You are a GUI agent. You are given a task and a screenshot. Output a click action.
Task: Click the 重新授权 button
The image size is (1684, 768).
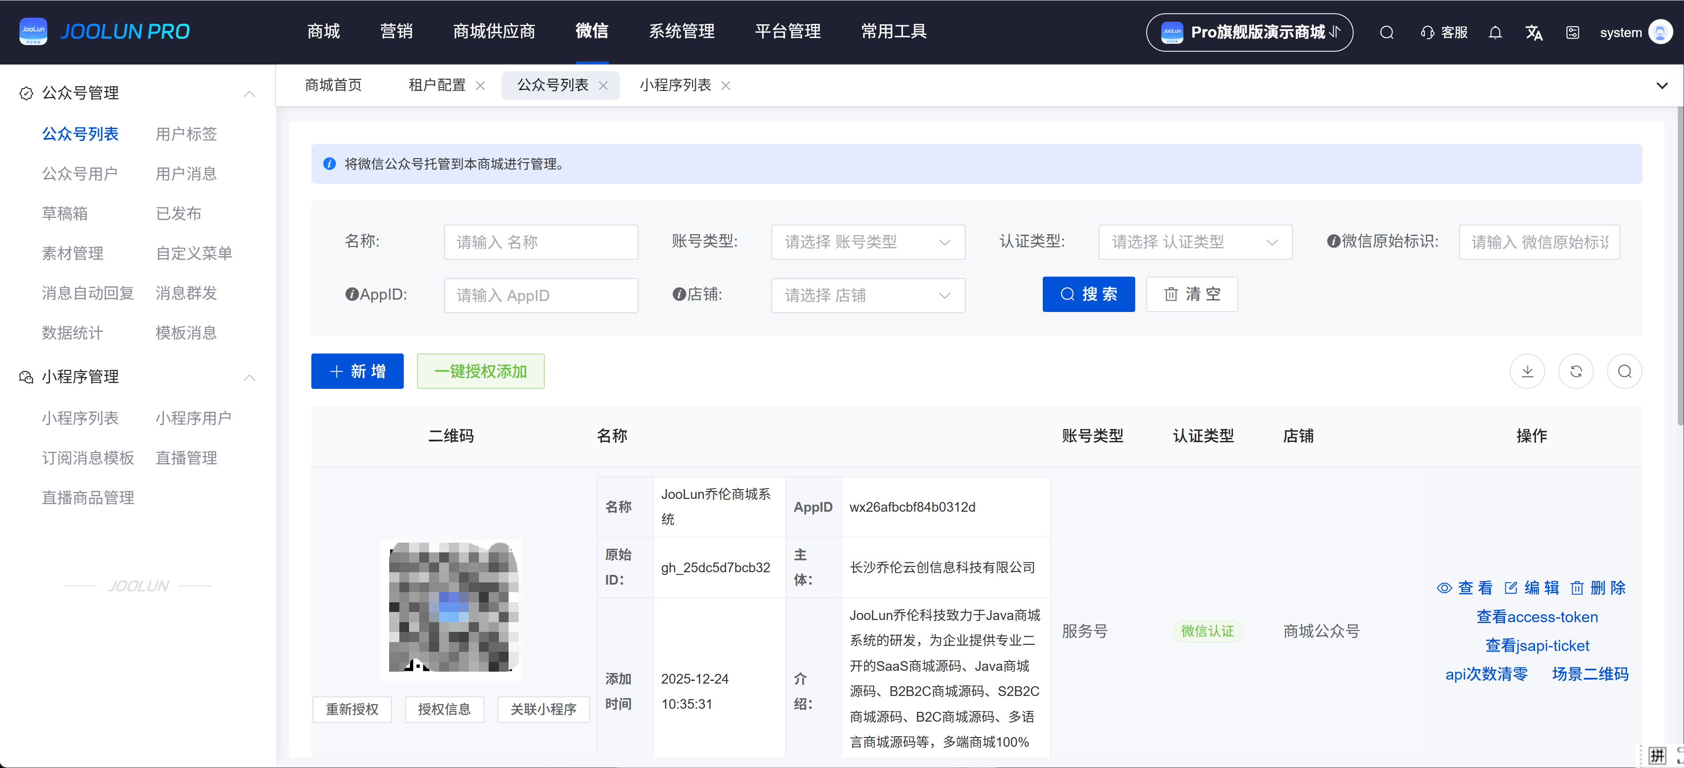pyautogui.click(x=352, y=710)
